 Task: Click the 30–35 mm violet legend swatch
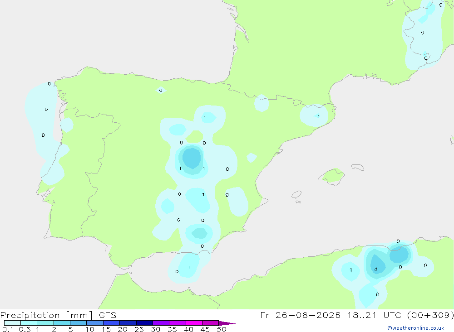point(161,323)
